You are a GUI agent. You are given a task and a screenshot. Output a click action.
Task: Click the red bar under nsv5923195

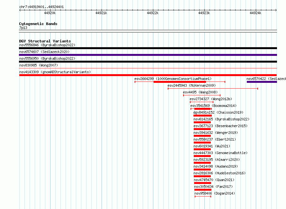202,163
